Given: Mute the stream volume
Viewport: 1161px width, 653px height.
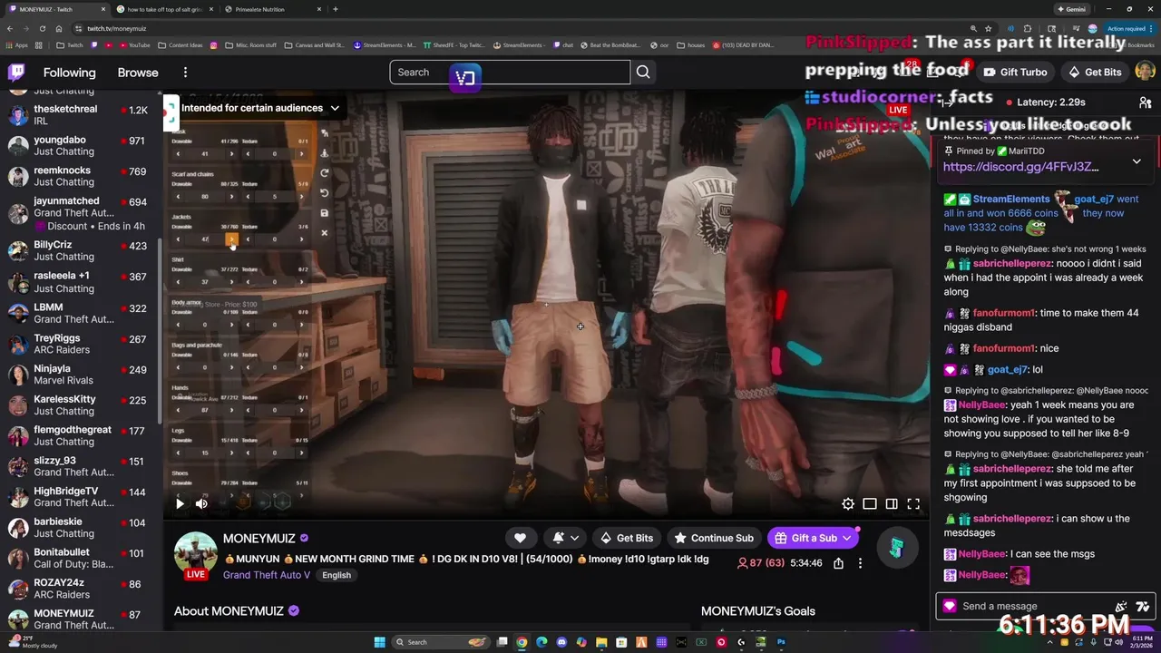Looking at the screenshot, I should click(201, 503).
